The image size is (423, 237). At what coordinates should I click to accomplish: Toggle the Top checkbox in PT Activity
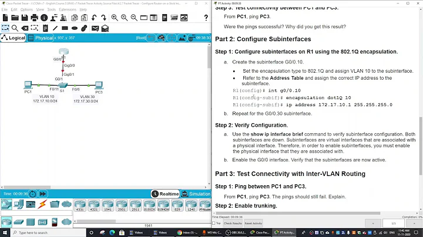coord(214,224)
